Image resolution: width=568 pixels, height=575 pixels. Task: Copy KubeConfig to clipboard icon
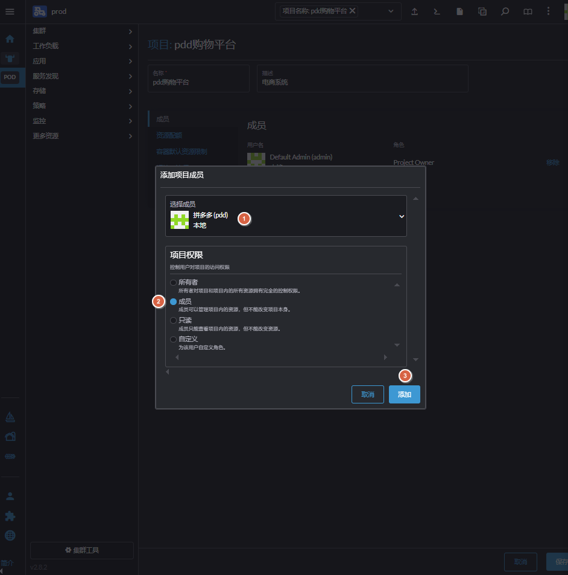[482, 11]
